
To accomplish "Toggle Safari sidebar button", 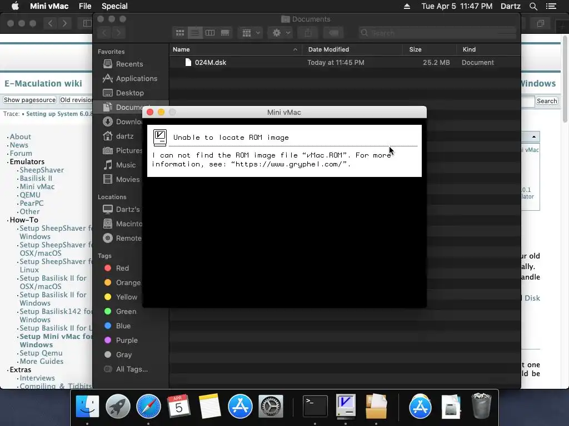I will coord(87,23).
